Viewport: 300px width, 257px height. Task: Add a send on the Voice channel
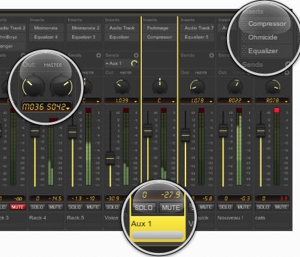136,55
